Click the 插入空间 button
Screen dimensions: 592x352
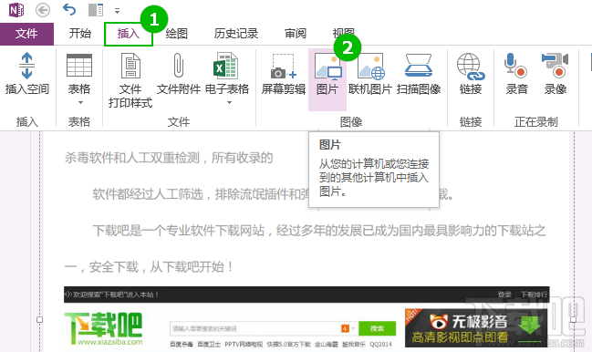point(27,75)
